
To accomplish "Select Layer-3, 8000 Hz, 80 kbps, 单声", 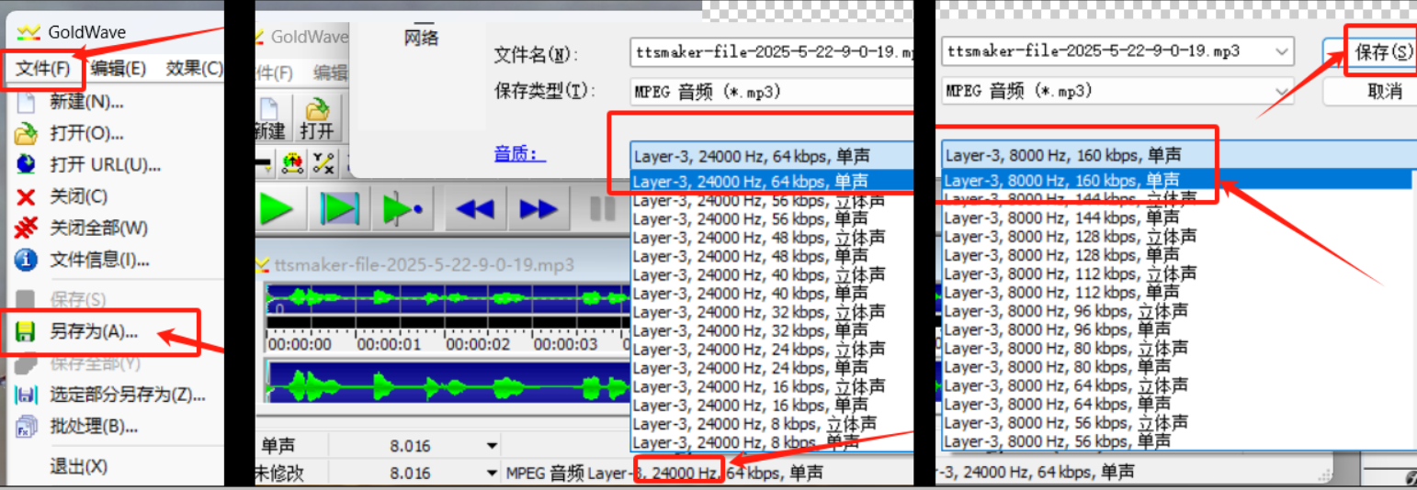I will pos(1057,366).
